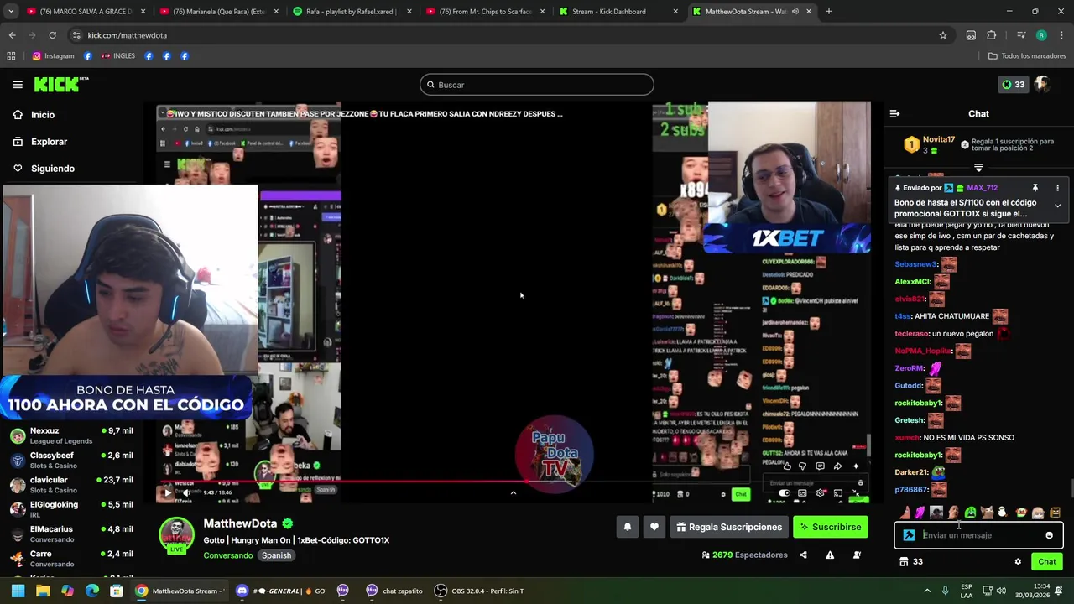Viewport: 1074px width, 604px height.
Task: Report the stream with warning triangle icon
Action: 830,555
